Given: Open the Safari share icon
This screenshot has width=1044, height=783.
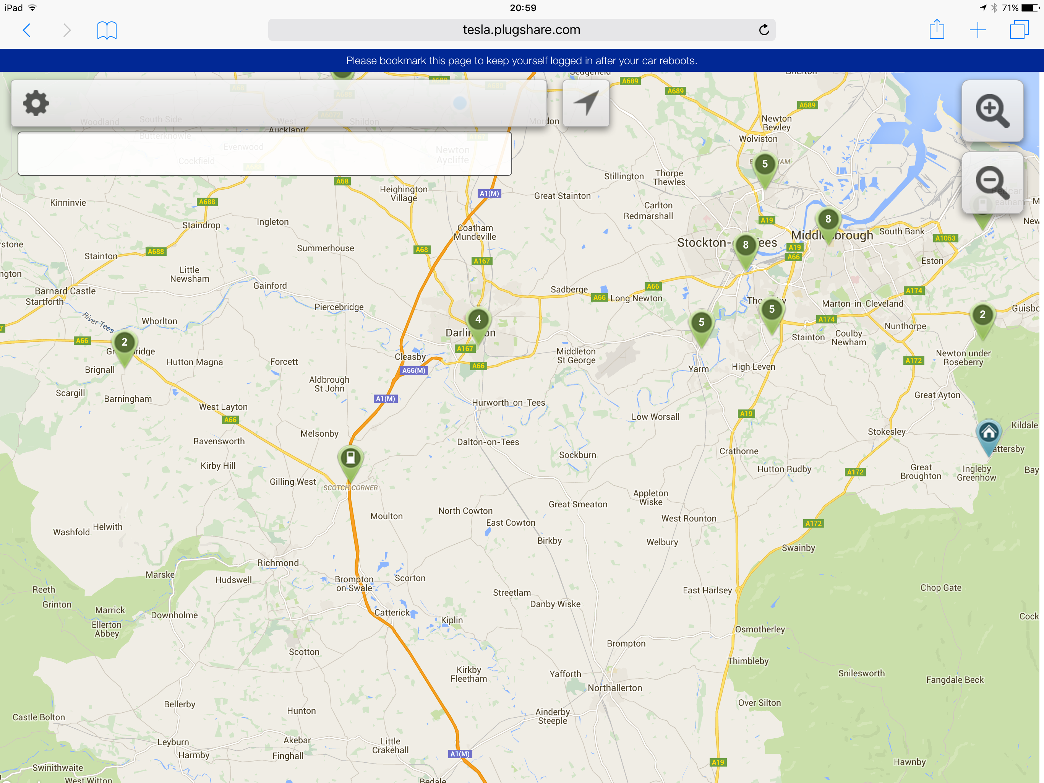Looking at the screenshot, I should [x=936, y=30].
